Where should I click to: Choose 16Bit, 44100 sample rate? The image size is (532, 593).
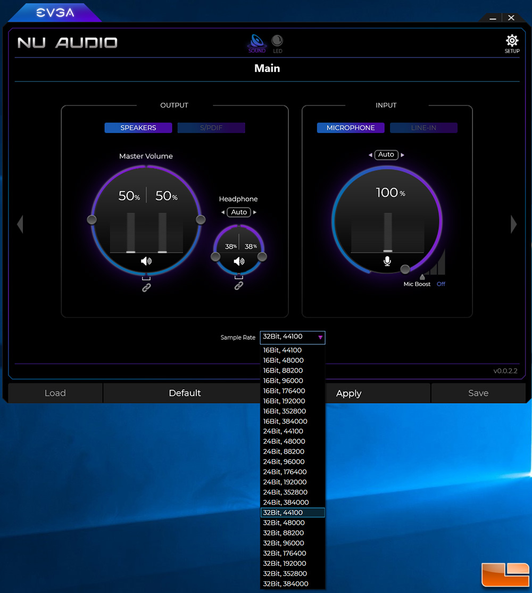293,350
